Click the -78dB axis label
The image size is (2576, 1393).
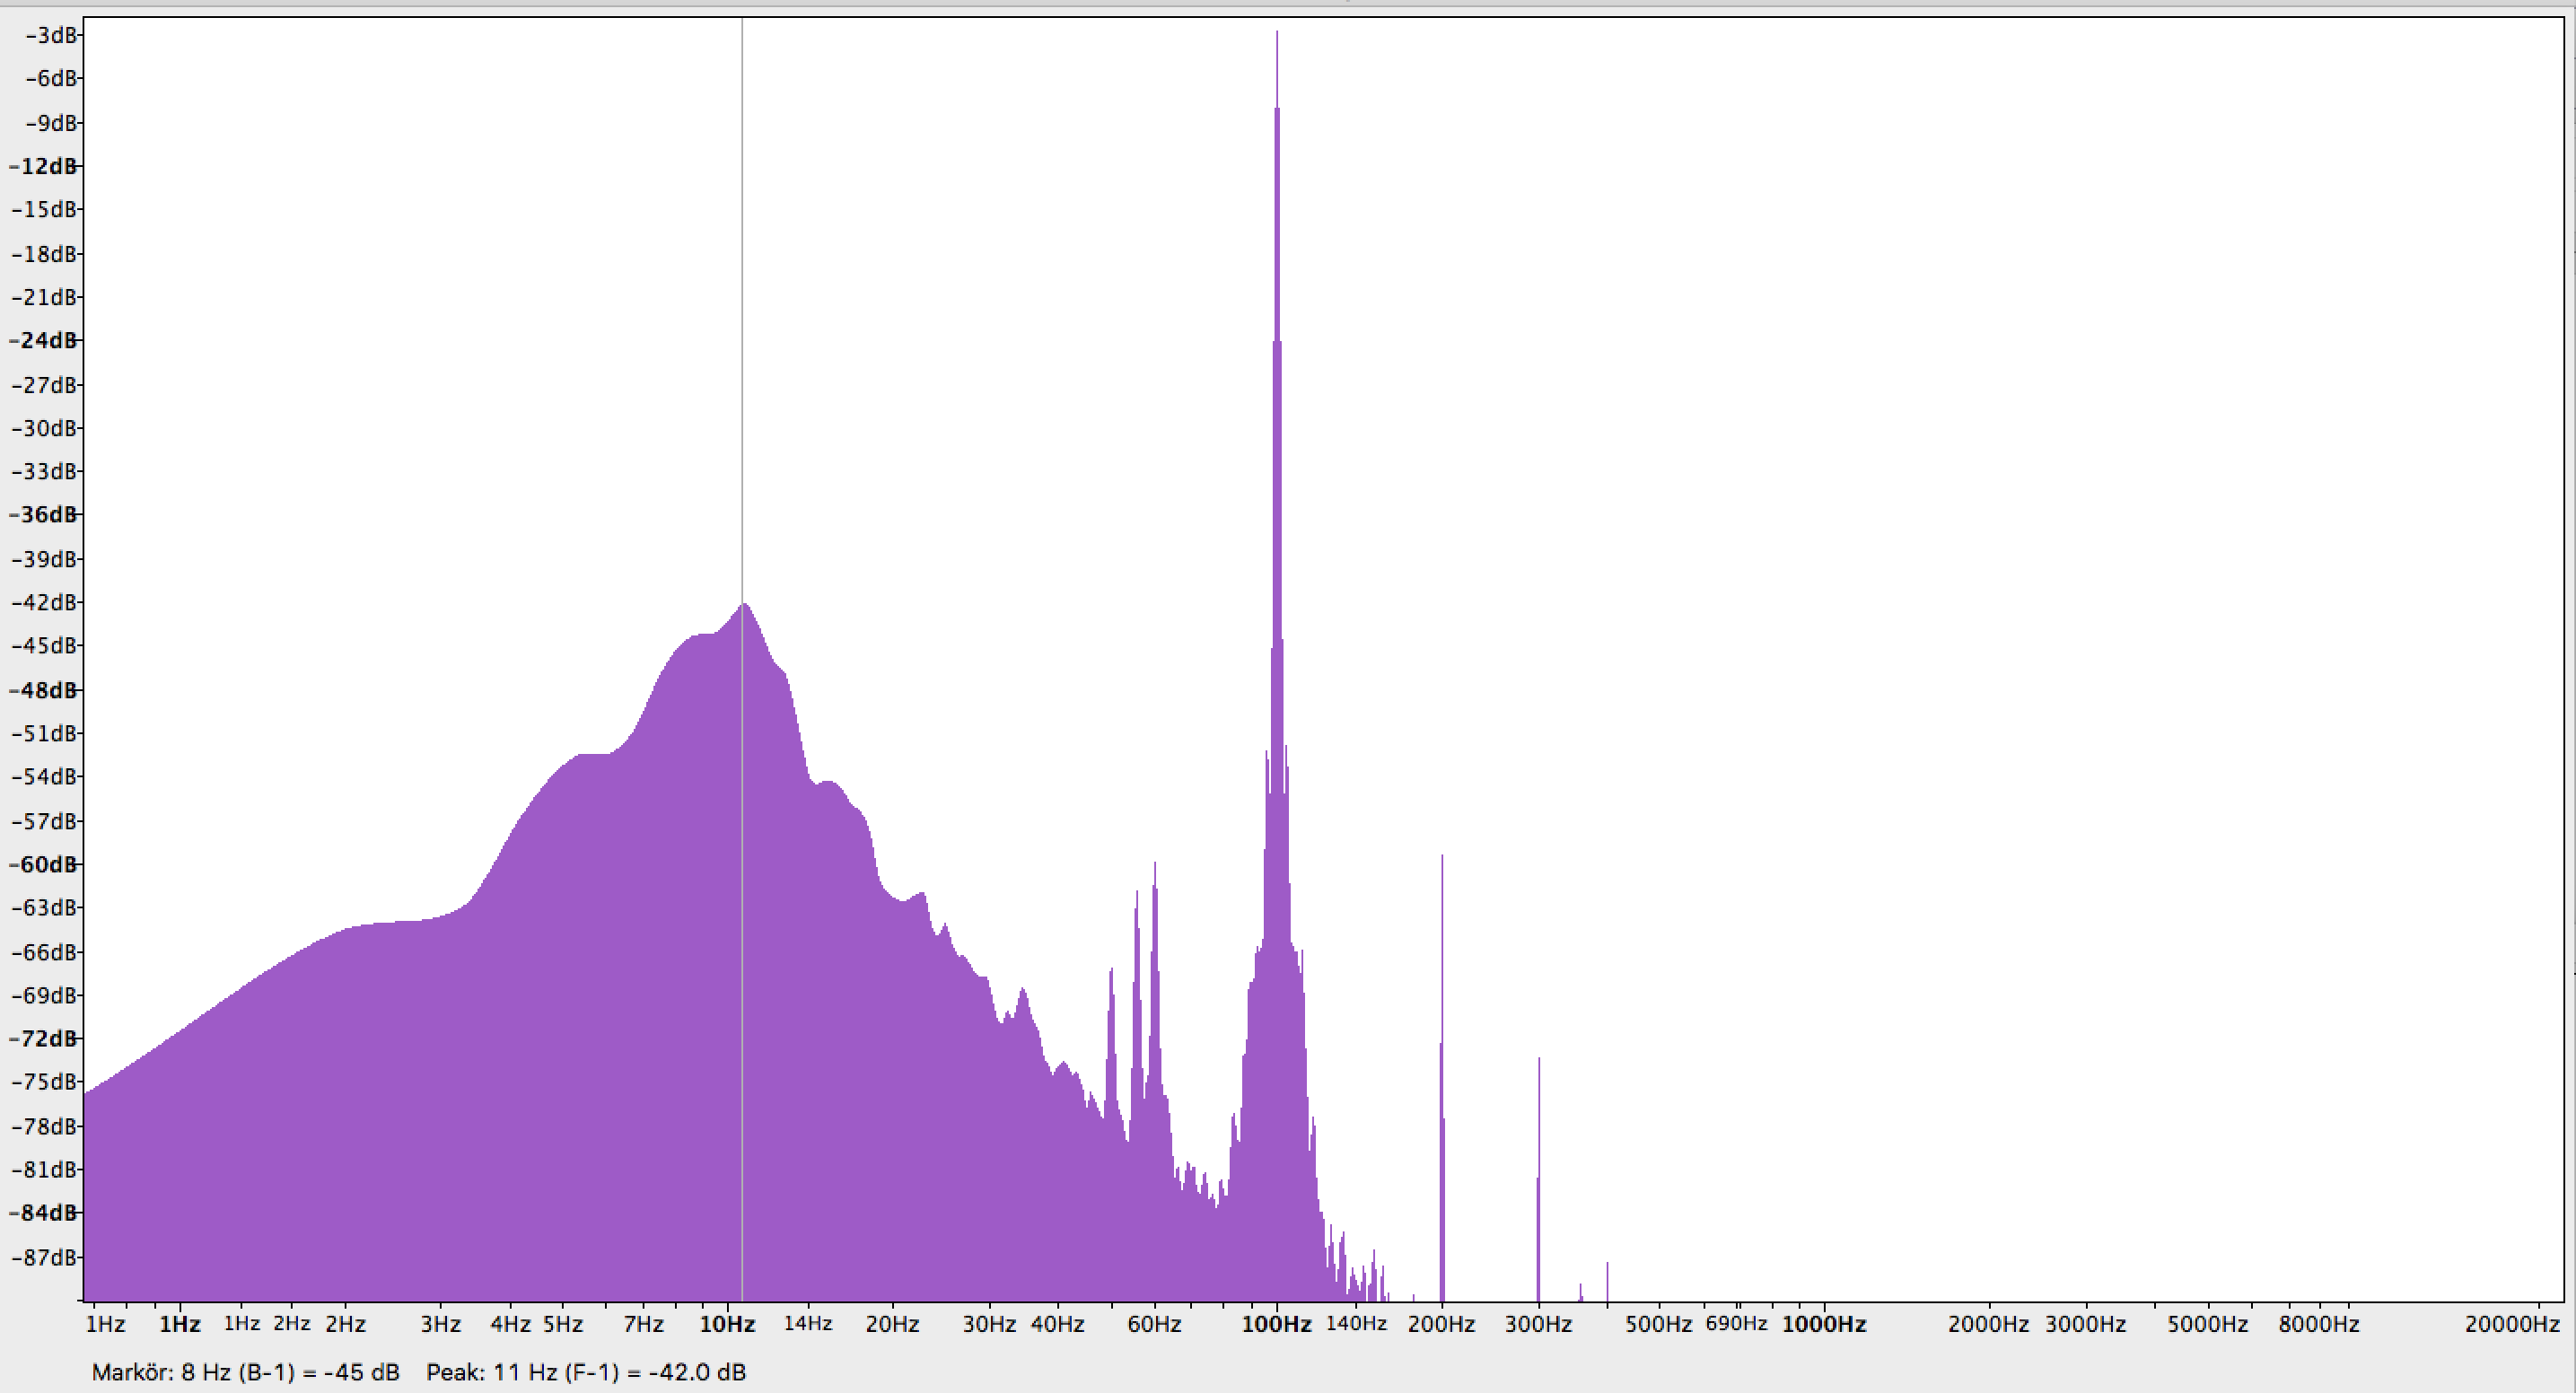(44, 1126)
